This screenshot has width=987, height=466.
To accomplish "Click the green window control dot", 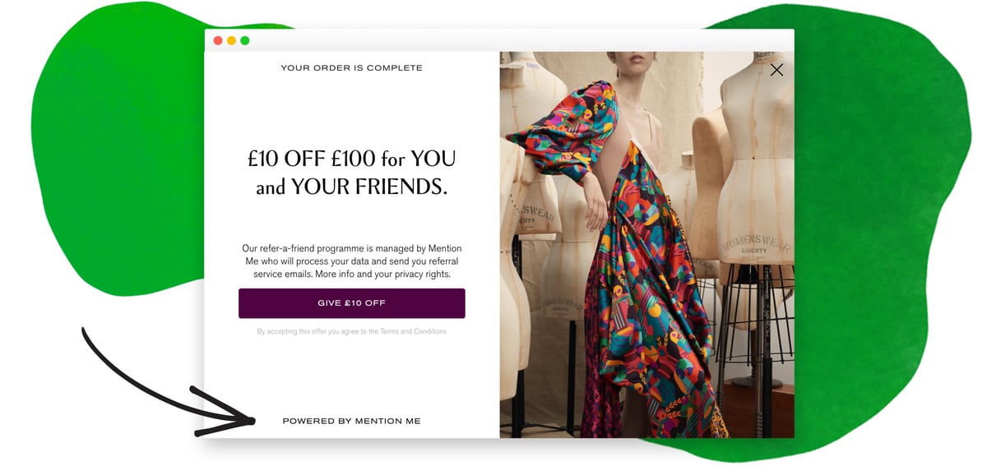I will pos(244,40).
